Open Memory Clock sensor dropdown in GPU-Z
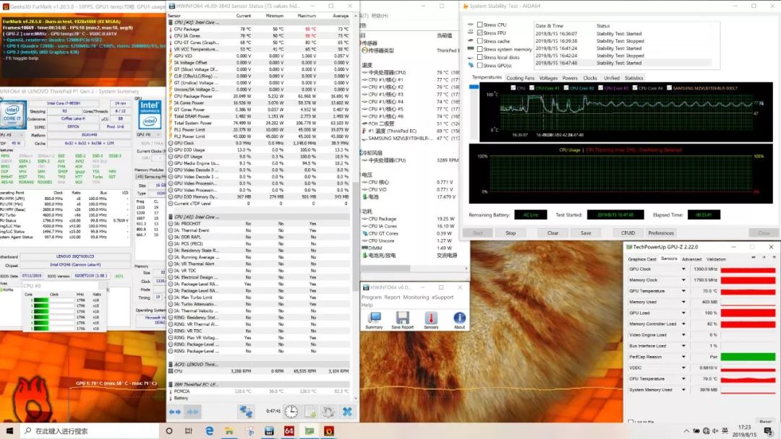This screenshot has width=781, height=439. click(x=683, y=280)
